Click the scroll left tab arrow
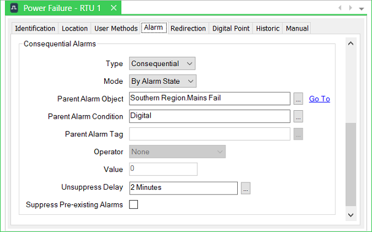The width and height of the screenshot is (372, 232). click(x=340, y=8)
